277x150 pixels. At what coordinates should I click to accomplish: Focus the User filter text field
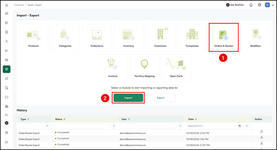[x=148, y=126]
